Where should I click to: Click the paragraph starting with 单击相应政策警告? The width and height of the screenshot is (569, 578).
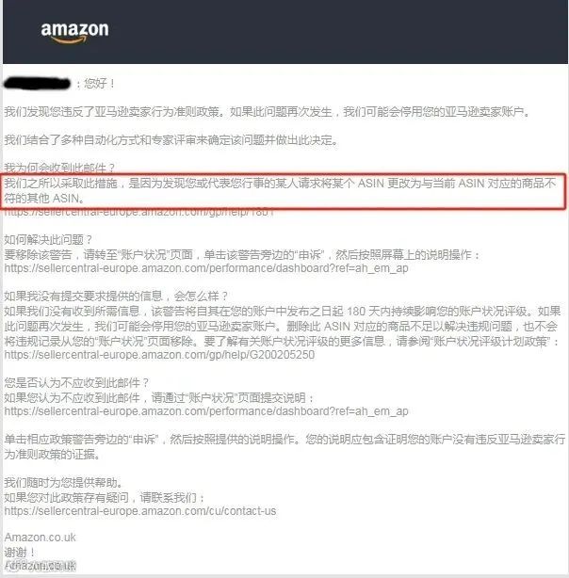click(x=284, y=447)
